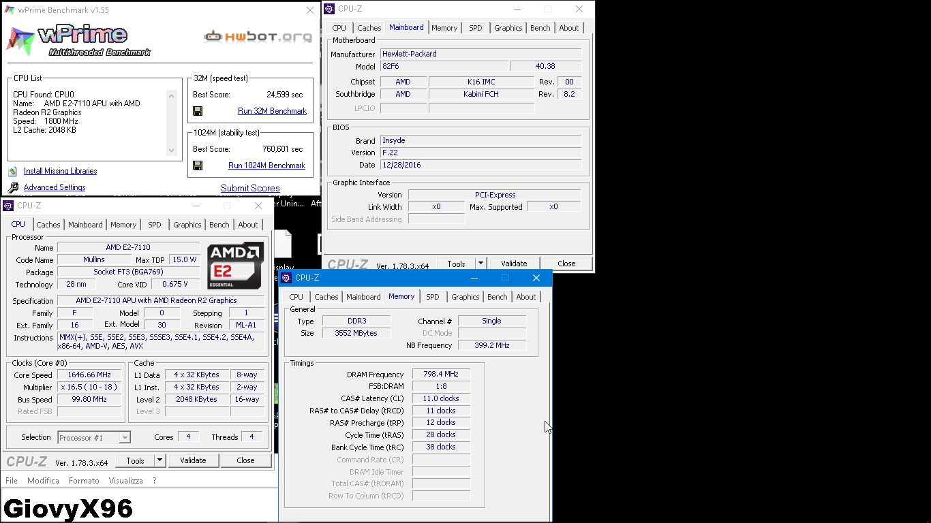Select Bench tab in Mainboard window
Screen dimensions: 931x523
pos(540,28)
